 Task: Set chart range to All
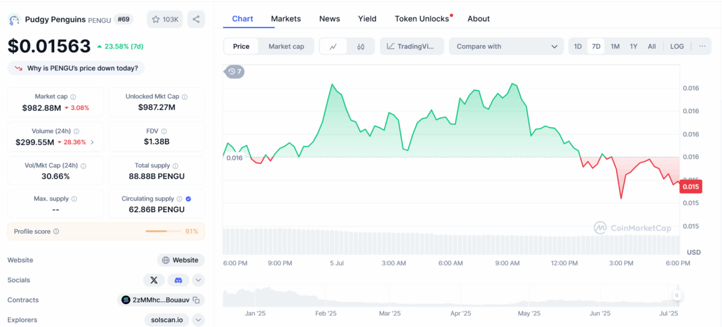(x=652, y=46)
